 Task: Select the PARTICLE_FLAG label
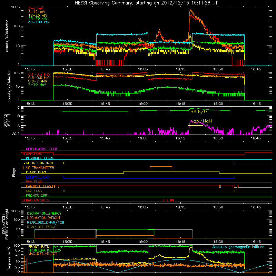coord(39,186)
